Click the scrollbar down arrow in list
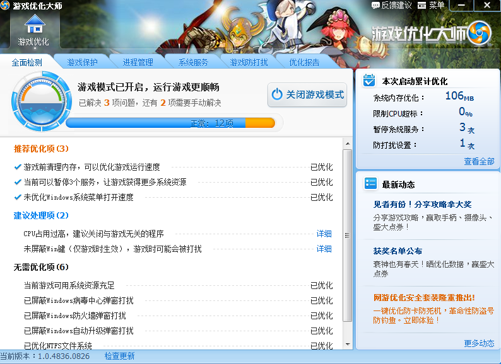 [x=348, y=344]
